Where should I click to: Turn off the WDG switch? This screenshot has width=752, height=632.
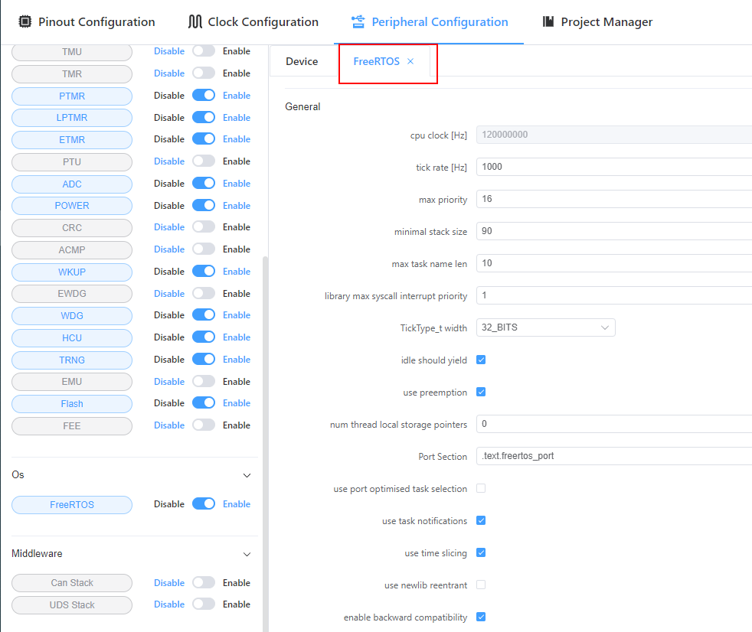click(204, 314)
